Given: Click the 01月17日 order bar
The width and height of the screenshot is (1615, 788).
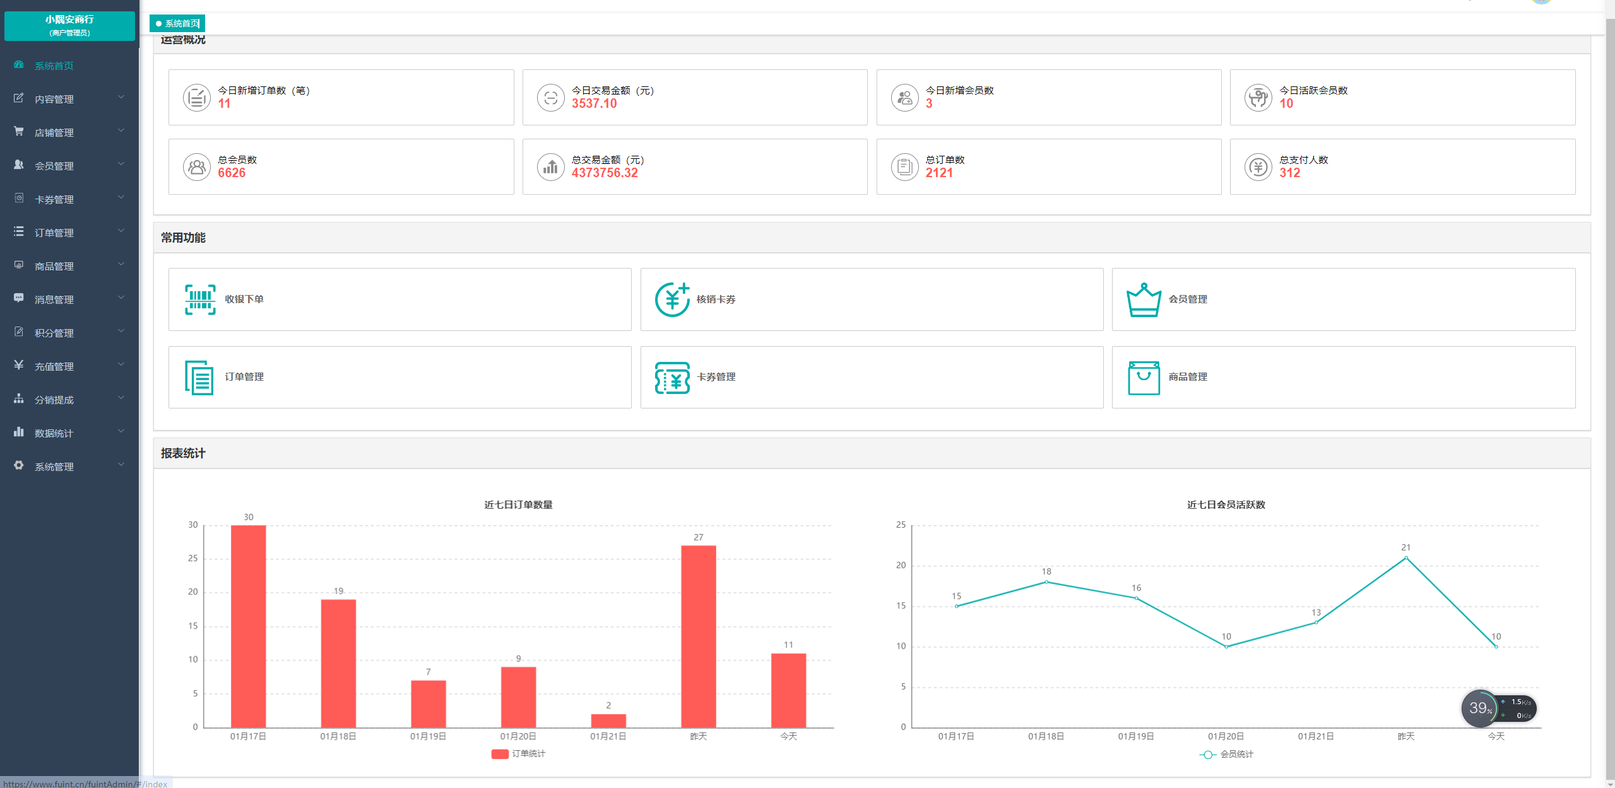Looking at the screenshot, I should point(249,626).
